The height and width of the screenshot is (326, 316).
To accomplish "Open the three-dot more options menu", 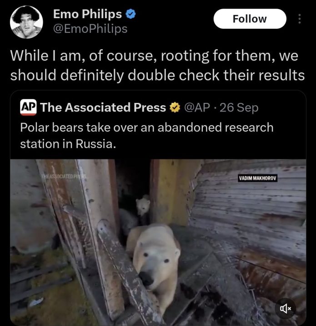I will click(299, 19).
